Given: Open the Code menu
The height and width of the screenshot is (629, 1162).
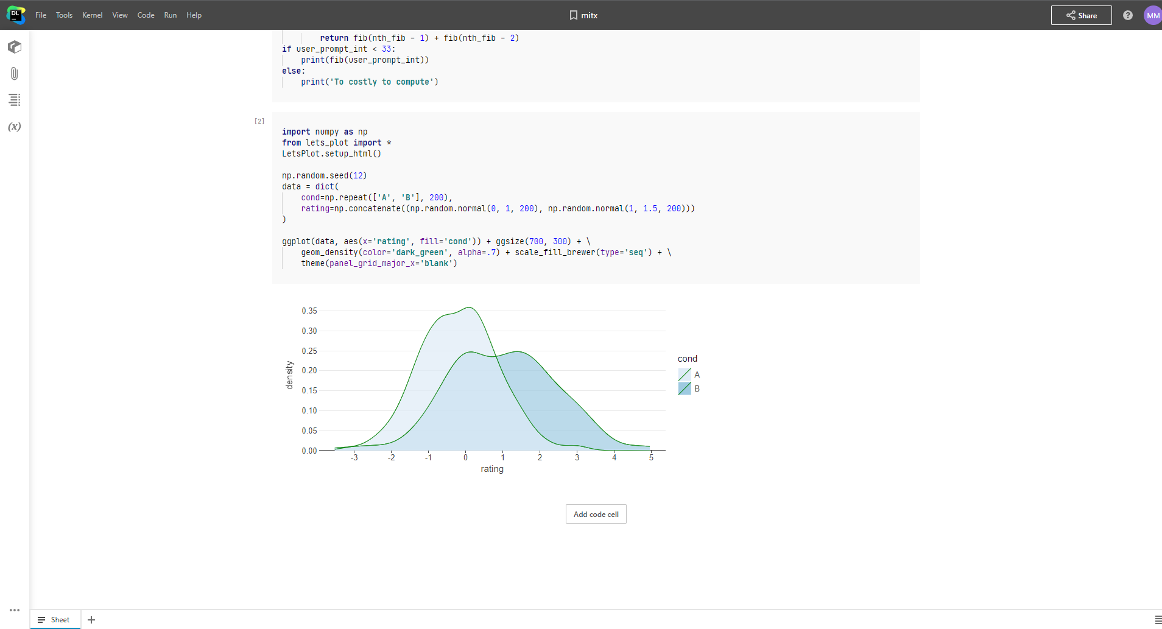Looking at the screenshot, I should point(146,15).
